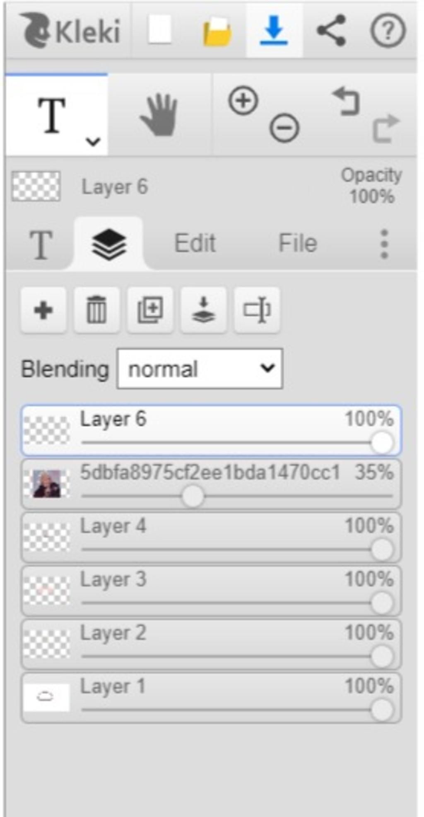Click the share icon
Image resolution: width=424 pixels, height=817 pixels.
(x=331, y=30)
